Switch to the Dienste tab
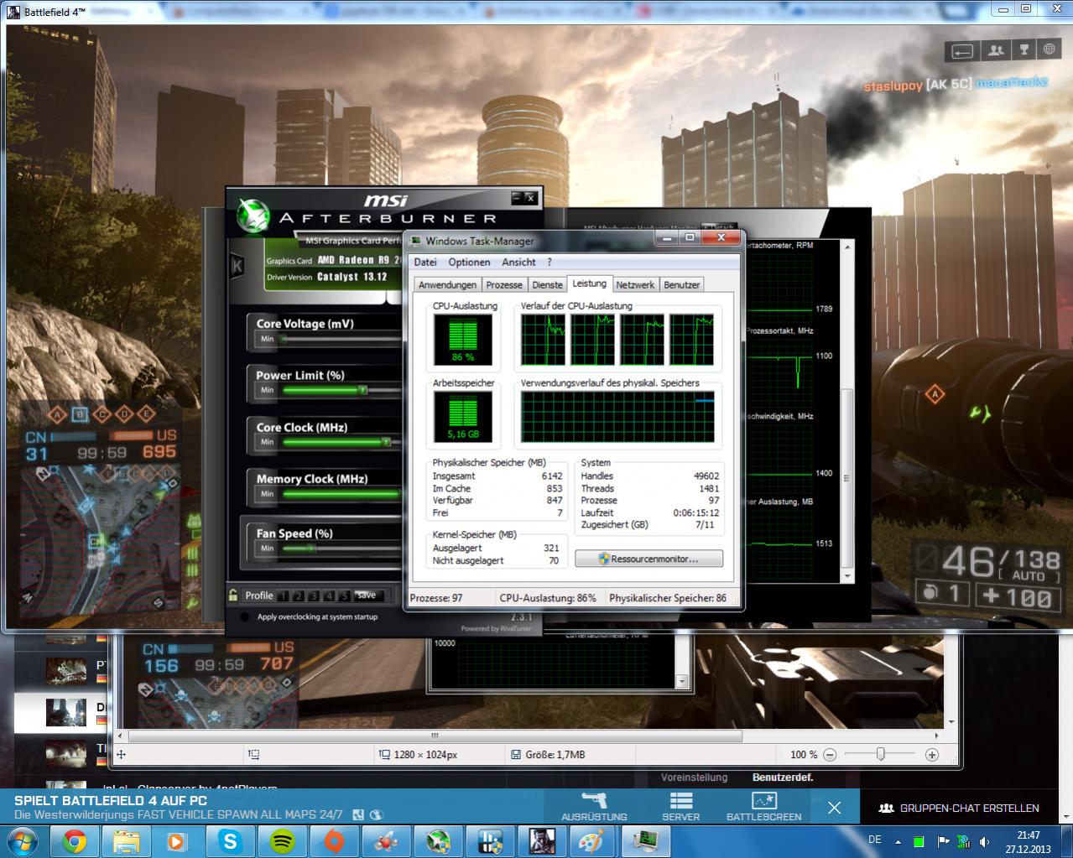Screen dimensions: 1073x858 [547, 285]
